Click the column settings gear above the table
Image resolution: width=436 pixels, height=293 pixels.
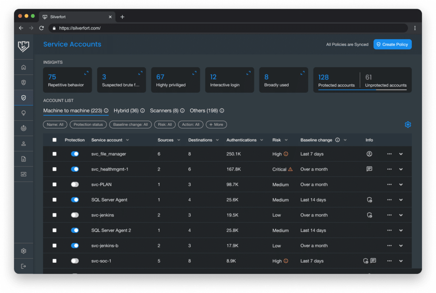click(408, 124)
